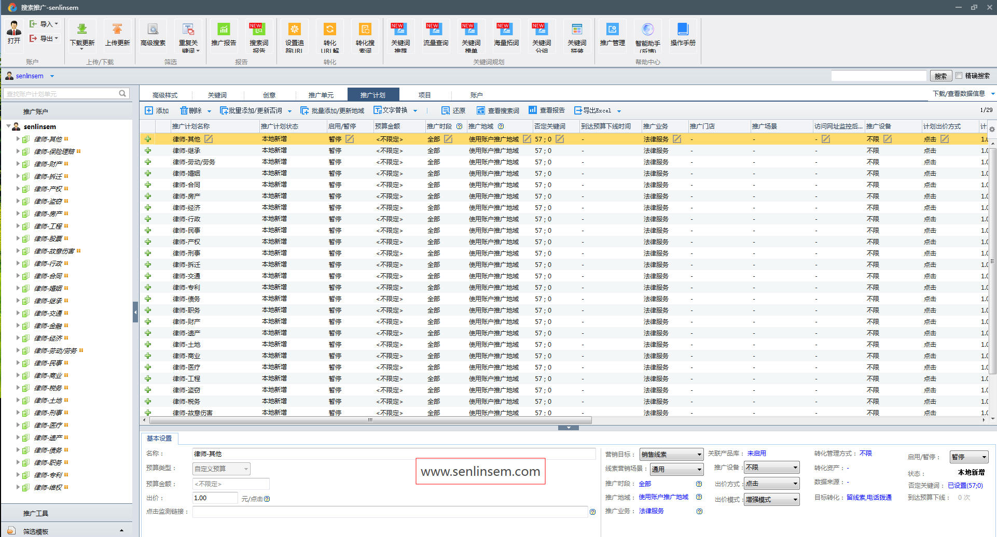Open the 推广报告 report icon
The image size is (997, 537).
click(x=224, y=30)
